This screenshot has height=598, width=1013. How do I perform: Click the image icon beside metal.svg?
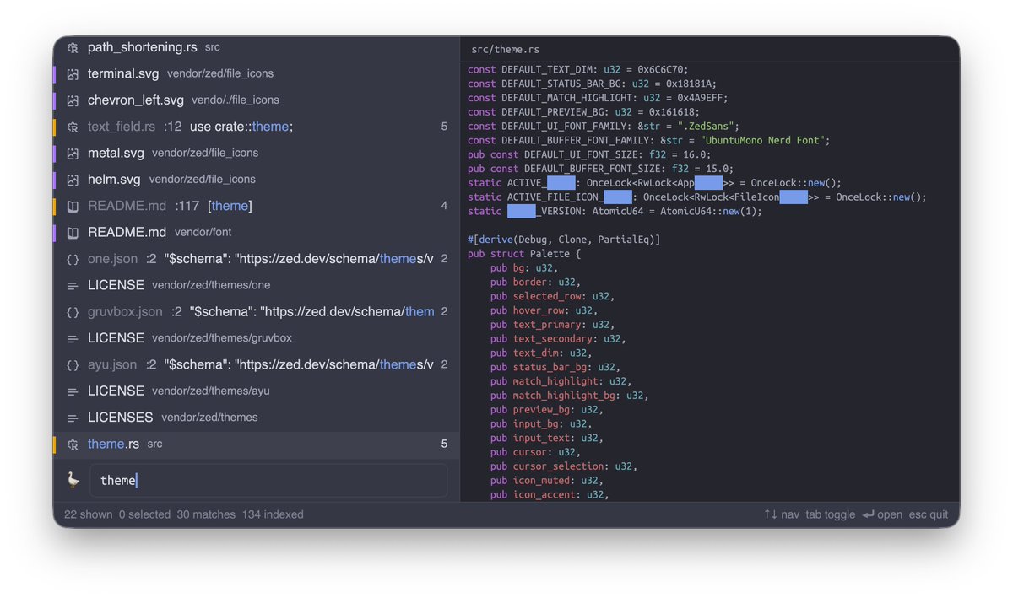73,153
